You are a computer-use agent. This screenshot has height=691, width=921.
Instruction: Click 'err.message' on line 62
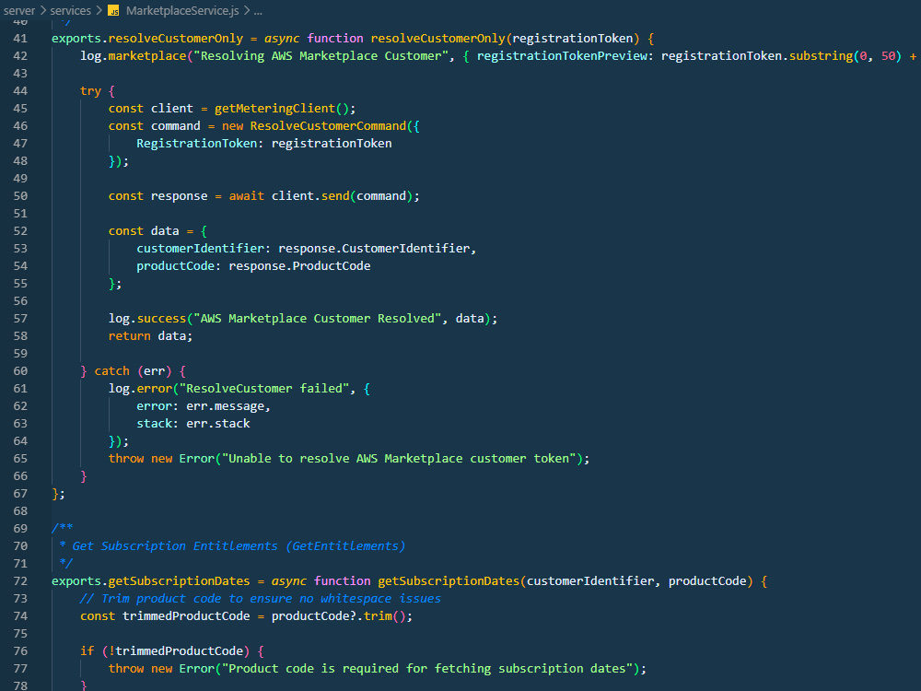pos(225,406)
